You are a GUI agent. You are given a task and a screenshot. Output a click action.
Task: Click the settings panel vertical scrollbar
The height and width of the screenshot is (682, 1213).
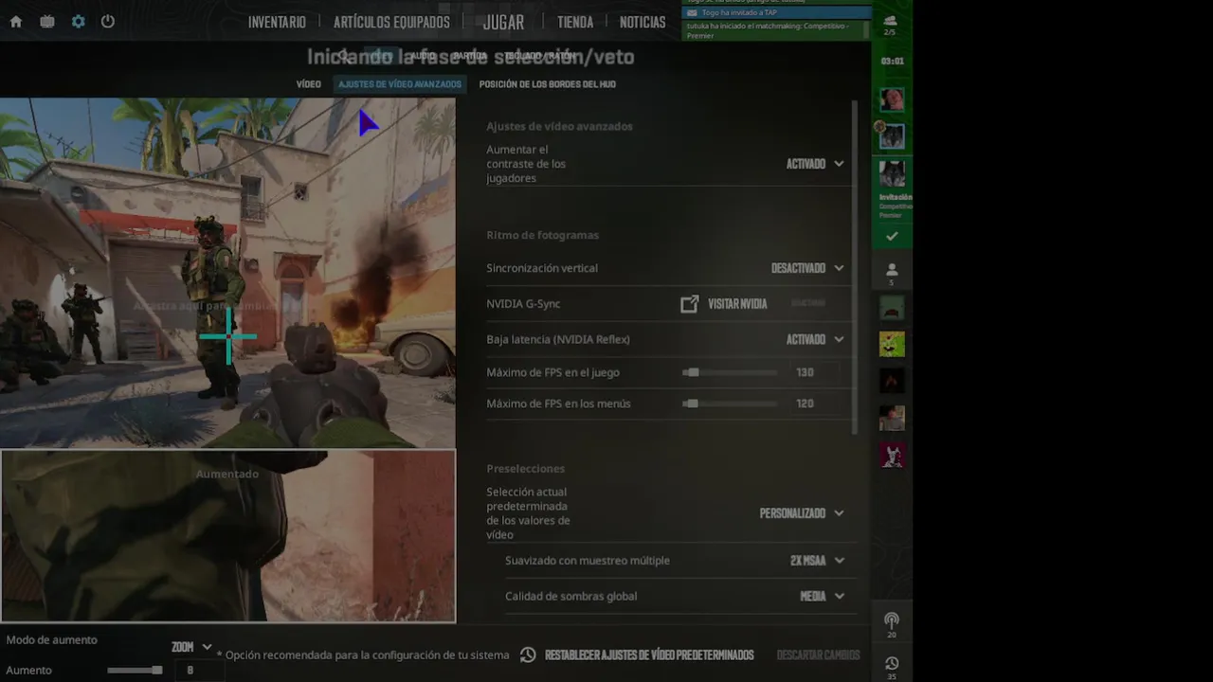pos(855,267)
